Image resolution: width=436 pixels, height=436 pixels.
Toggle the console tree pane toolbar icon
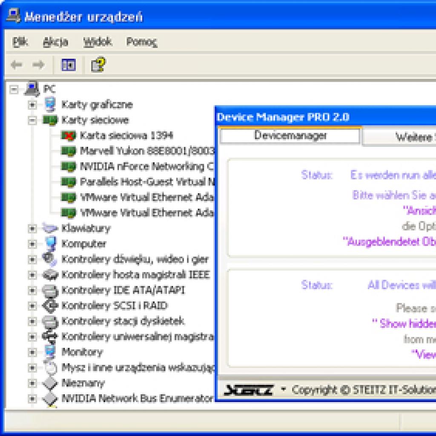coord(69,65)
